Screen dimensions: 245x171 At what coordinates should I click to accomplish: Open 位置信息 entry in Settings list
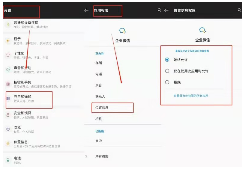(x=44, y=144)
